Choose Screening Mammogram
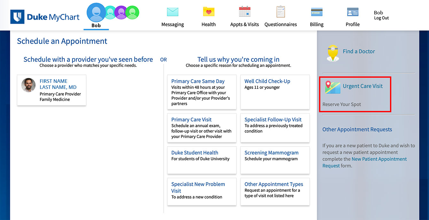 click(275, 160)
